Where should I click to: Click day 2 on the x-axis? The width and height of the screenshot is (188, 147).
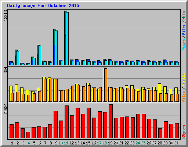[x=18, y=143]
